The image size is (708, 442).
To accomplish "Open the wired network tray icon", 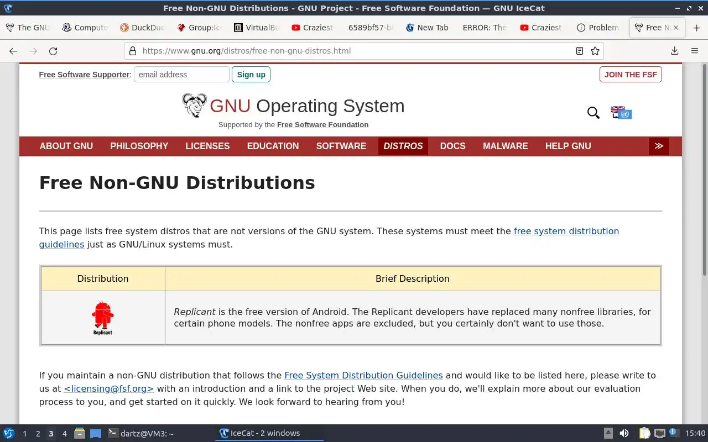I will pos(659,433).
